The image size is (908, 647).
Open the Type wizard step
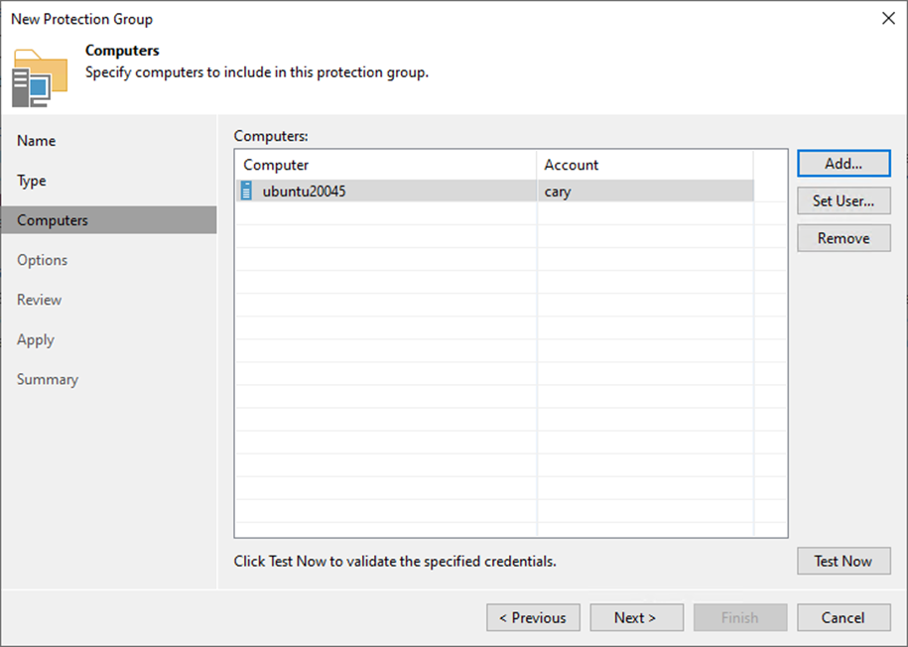coord(31,180)
